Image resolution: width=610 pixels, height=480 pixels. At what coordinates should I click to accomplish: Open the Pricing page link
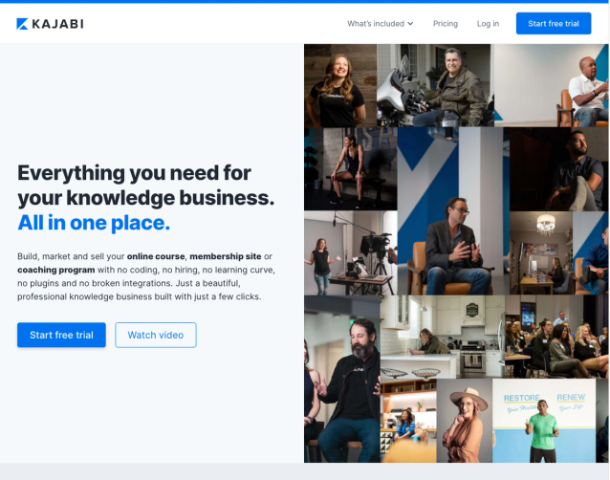click(x=445, y=24)
